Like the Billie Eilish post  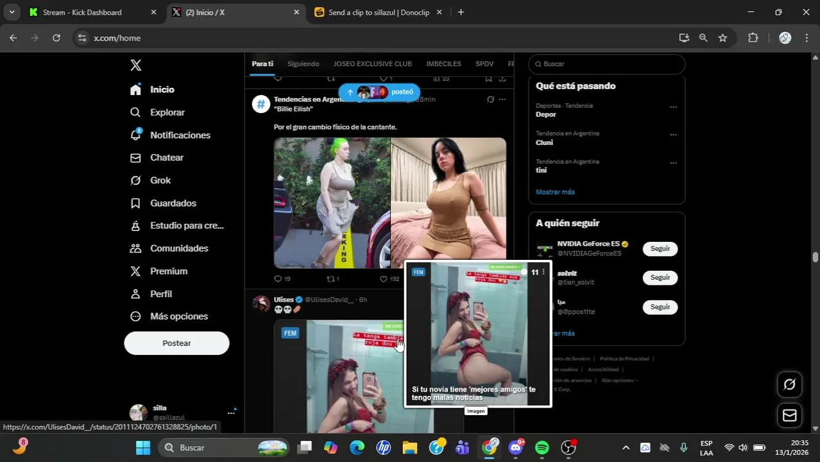389,279
